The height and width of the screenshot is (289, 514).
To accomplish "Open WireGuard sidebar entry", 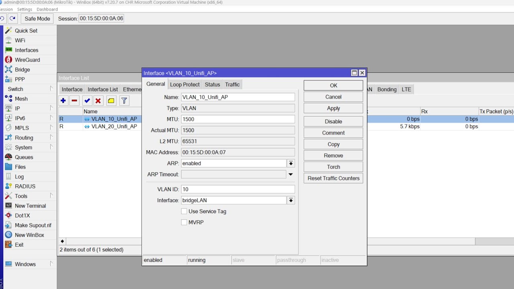I will coord(27,60).
